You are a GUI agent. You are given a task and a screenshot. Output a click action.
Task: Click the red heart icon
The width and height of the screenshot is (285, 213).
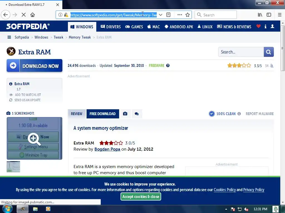(x=258, y=26)
